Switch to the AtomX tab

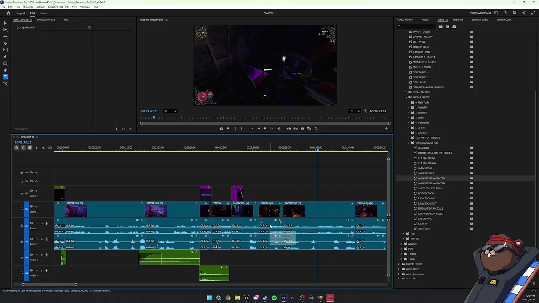(x=425, y=19)
